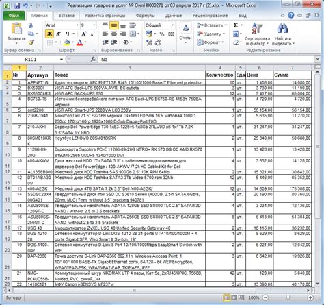
Task: Align cell text left
Action: pyautogui.click(x=105, y=34)
